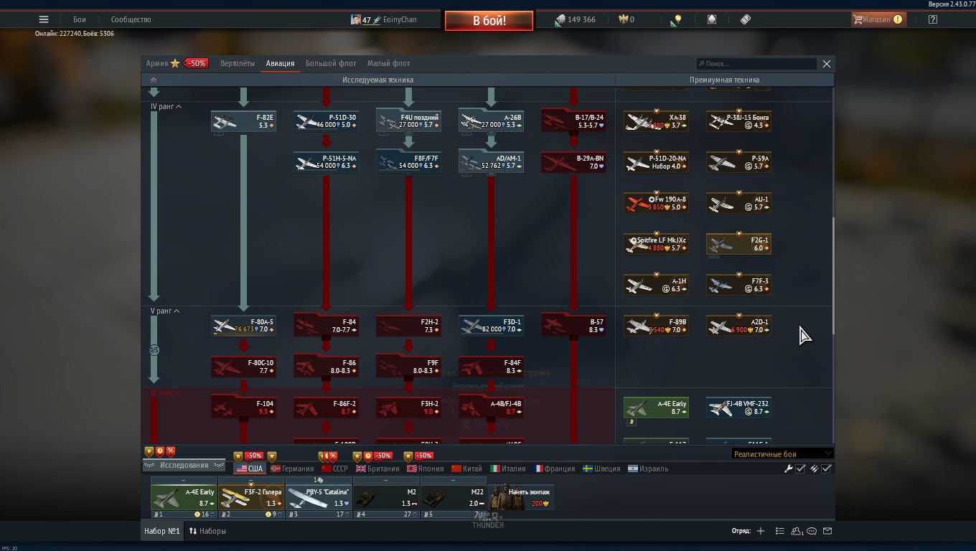Select the F7F-3 premium aircraft
976x551 pixels.
[738, 285]
